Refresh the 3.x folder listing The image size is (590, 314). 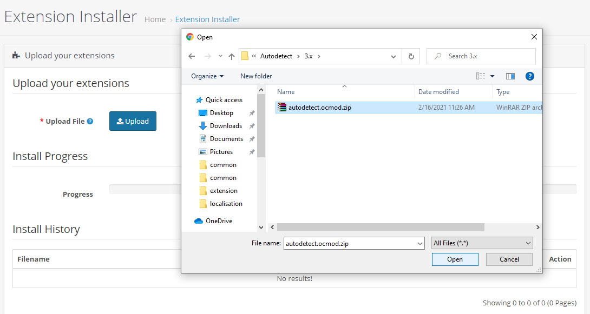tap(411, 56)
